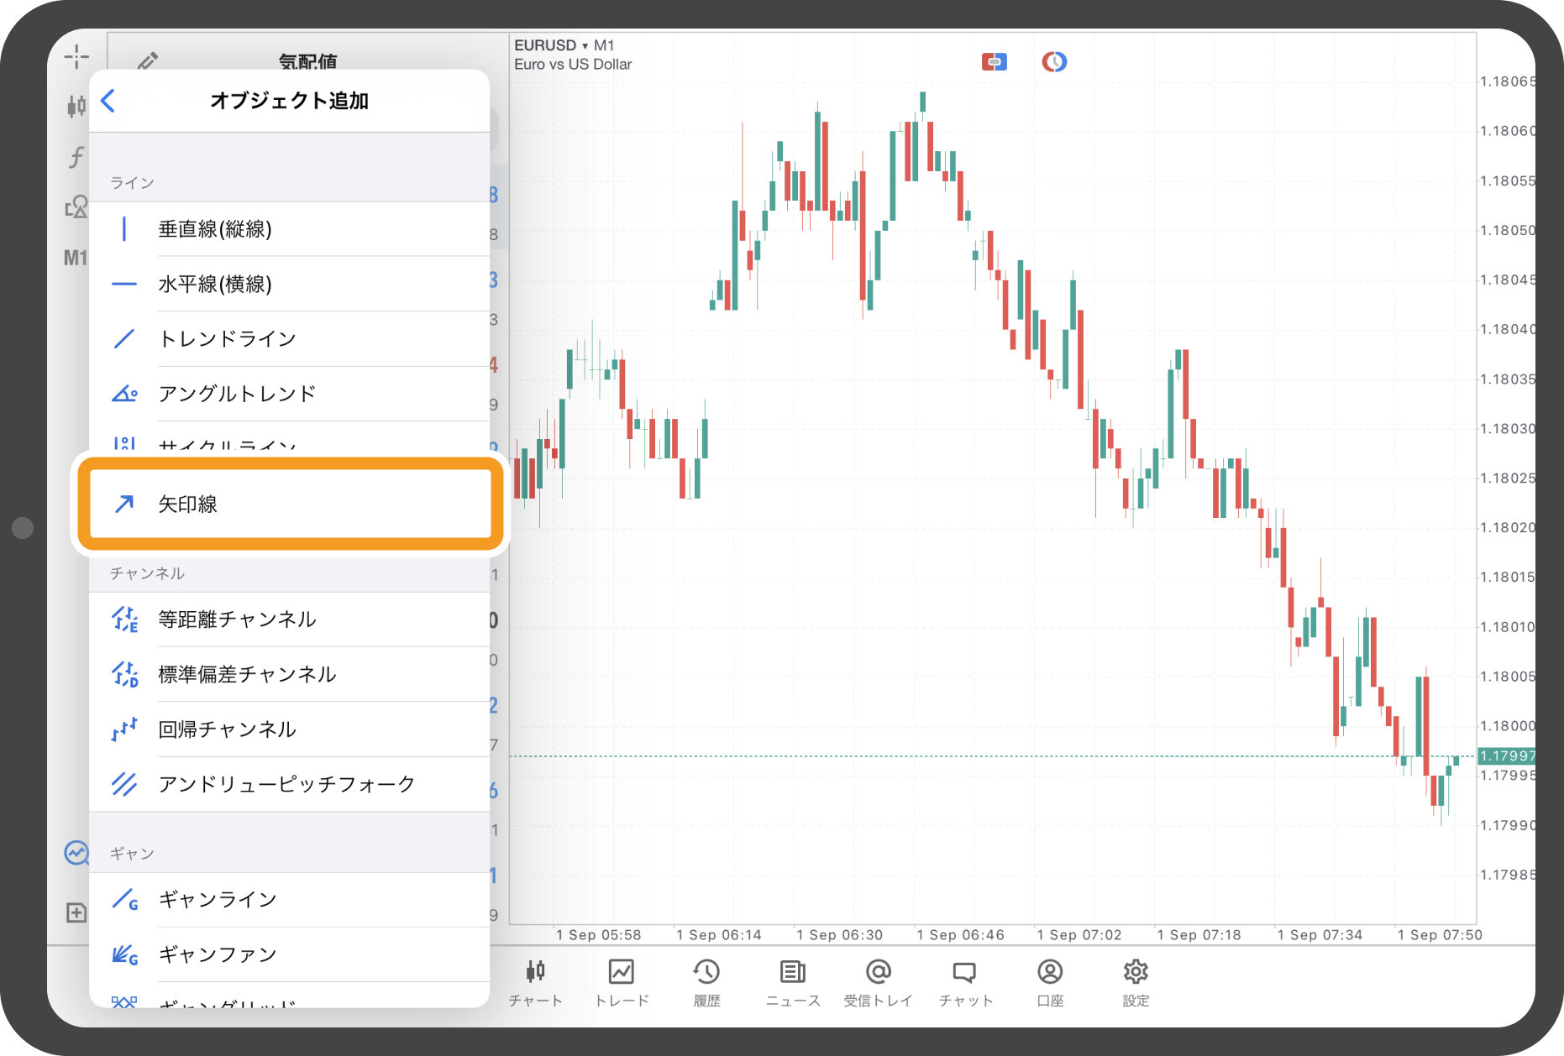
Task: Open the 設定 settings tab
Action: point(1136,983)
